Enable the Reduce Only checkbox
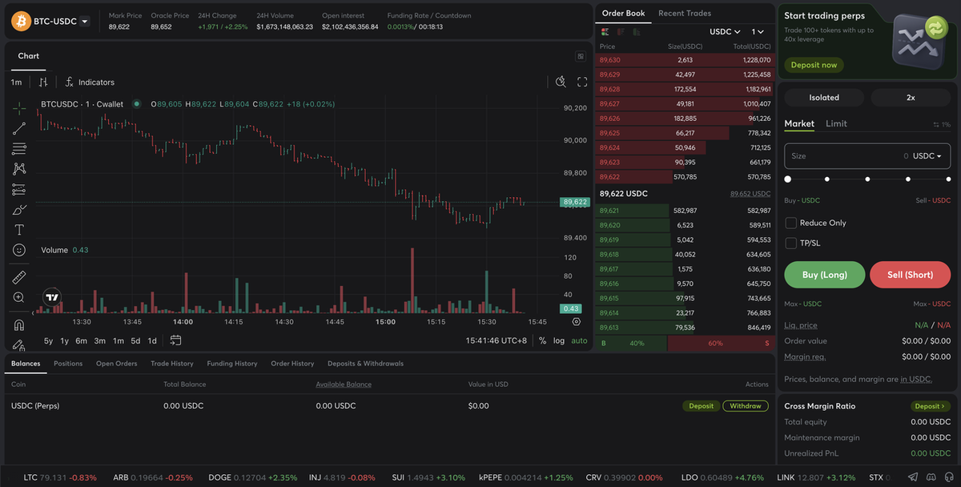This screenshot has width=961, height=487. tap(790, 223)
